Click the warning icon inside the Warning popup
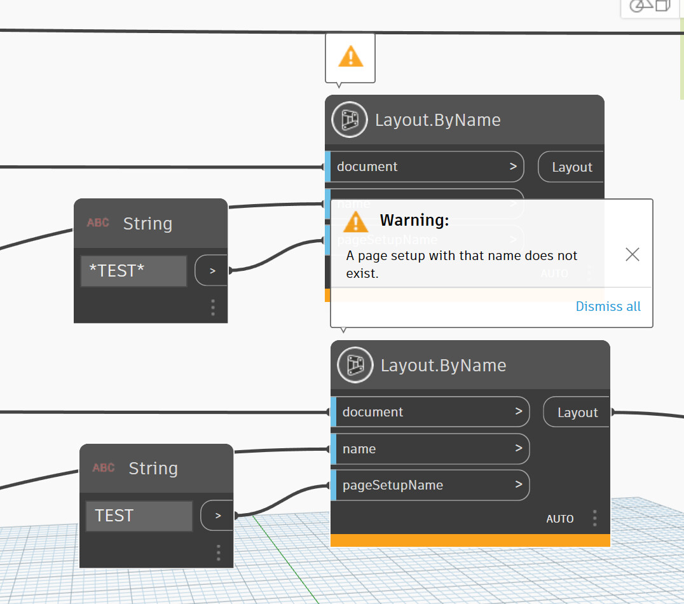This screenshot has height=604, width=684. pyautogui.click(x=355, y=221)
